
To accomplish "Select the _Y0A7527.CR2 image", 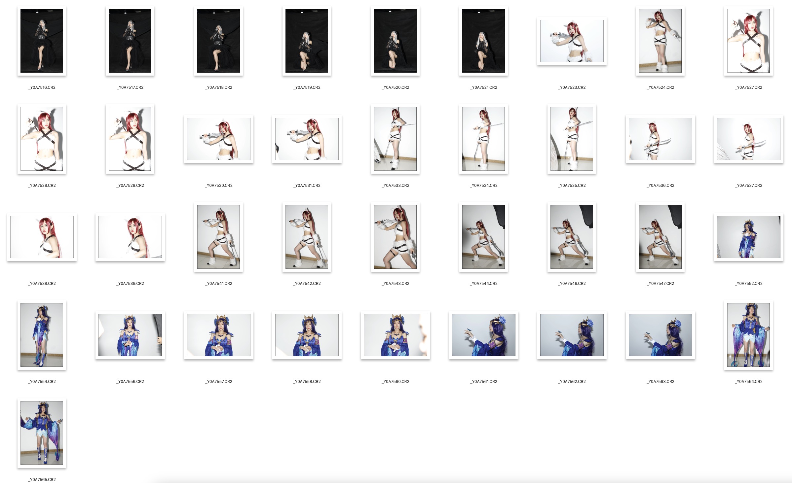I will [x=748, y=41].
